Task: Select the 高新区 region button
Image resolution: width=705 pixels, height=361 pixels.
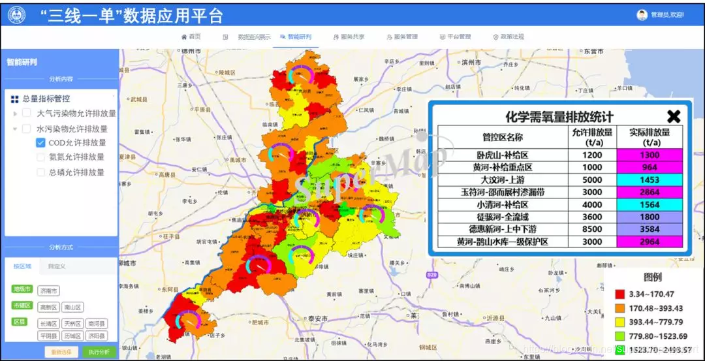Action: click(x=48, y=307)
